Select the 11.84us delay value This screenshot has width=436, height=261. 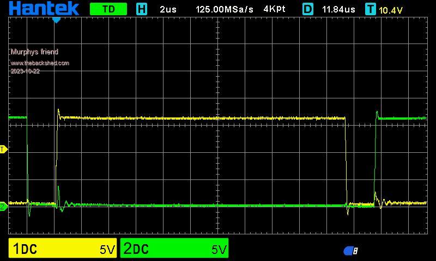click(338, 9)
